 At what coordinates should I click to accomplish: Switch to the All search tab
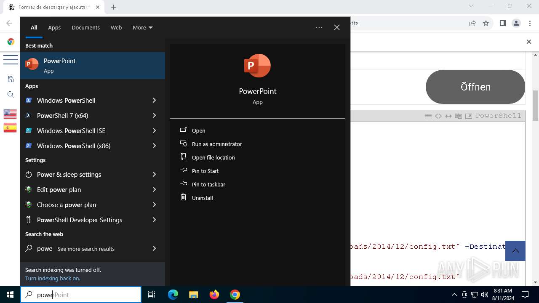[34, 27]
